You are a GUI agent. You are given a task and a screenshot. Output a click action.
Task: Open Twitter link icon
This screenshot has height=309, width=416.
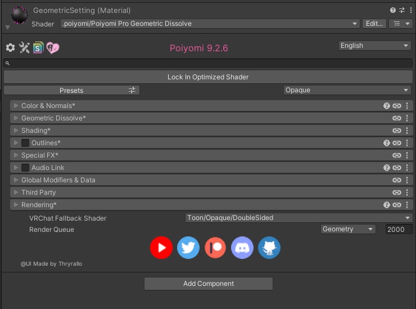[188, 248]
